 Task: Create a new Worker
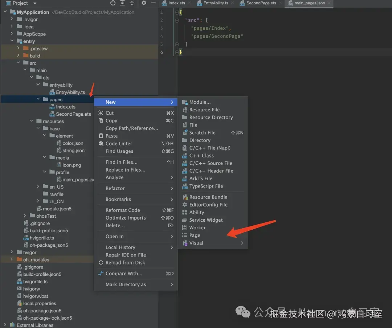213,228
